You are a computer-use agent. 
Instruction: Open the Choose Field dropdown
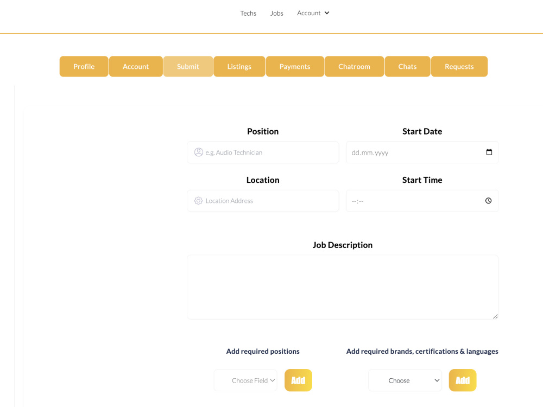(x=245, y=380)
